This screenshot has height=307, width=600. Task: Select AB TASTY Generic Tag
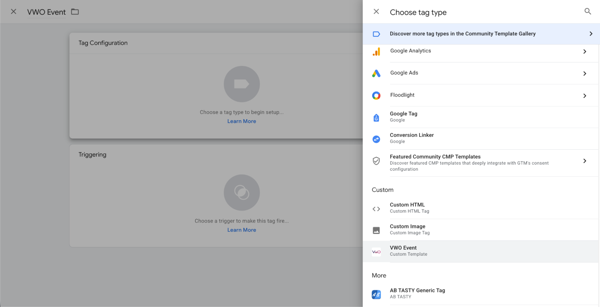pos(481,294)
